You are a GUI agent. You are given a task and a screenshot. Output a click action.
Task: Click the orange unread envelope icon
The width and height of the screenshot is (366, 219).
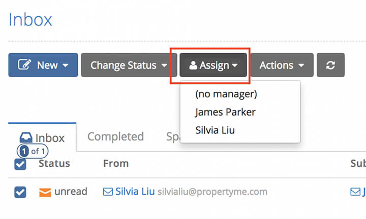point(45,192)
